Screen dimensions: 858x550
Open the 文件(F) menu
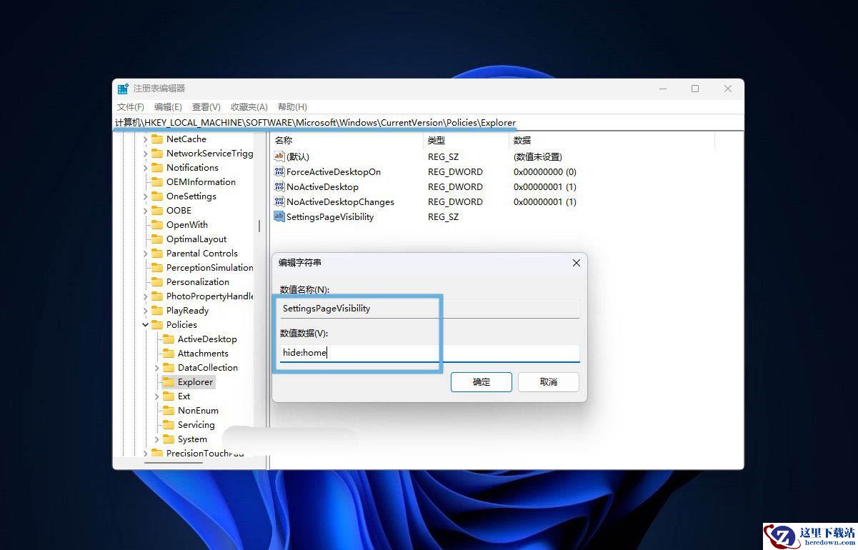pyautogui.click(x=131, y=107)
